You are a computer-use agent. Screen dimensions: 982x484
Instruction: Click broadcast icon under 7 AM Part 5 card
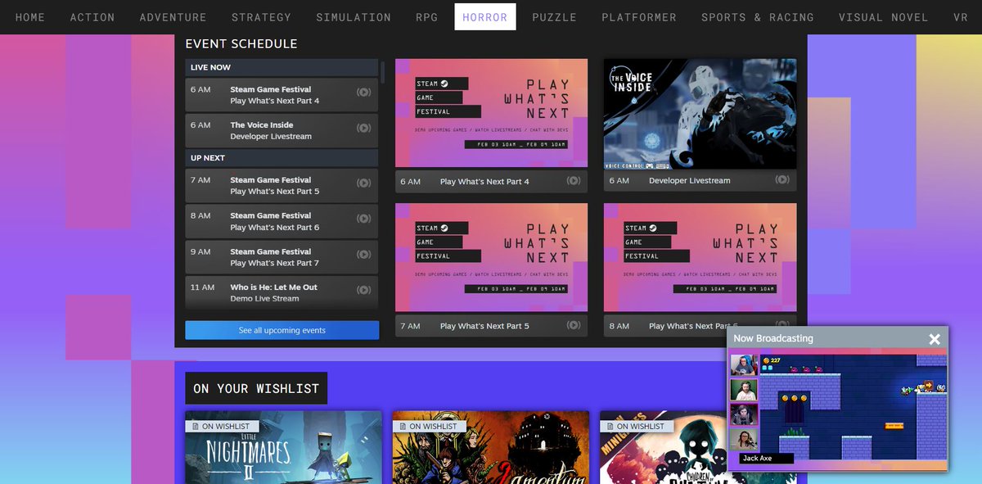574,325
